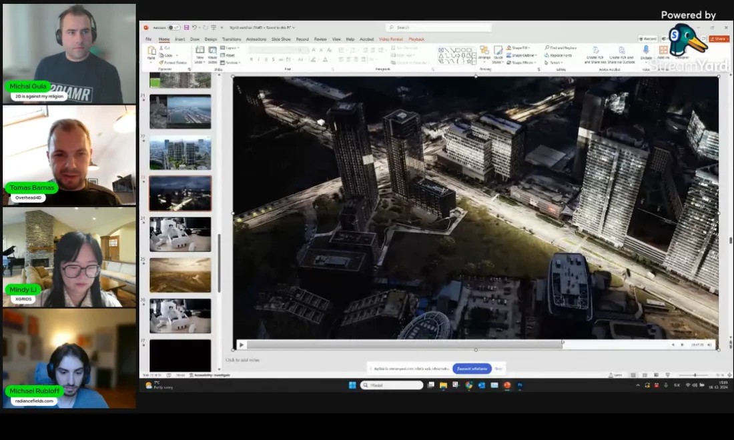The height and width of the screenshot is (440, 734).
Task: Switch to the Transitions tab
Action: tap(232, 39)
